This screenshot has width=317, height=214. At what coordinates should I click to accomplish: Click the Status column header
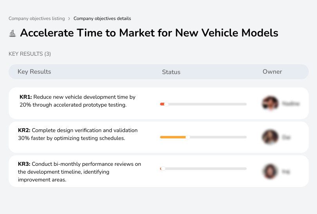[171, 72]
